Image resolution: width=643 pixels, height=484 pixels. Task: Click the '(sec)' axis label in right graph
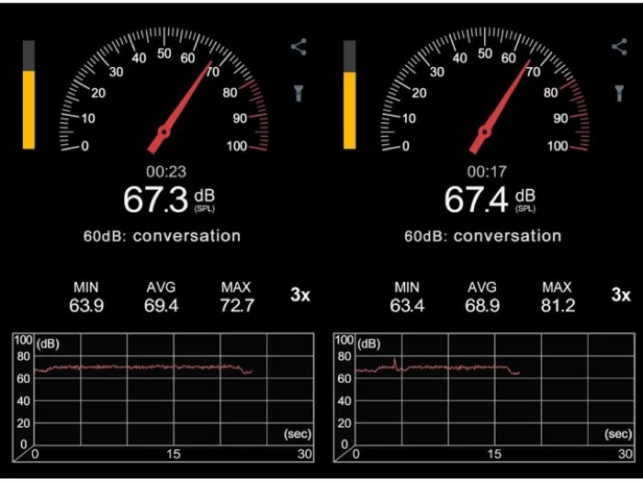[618, 433]
